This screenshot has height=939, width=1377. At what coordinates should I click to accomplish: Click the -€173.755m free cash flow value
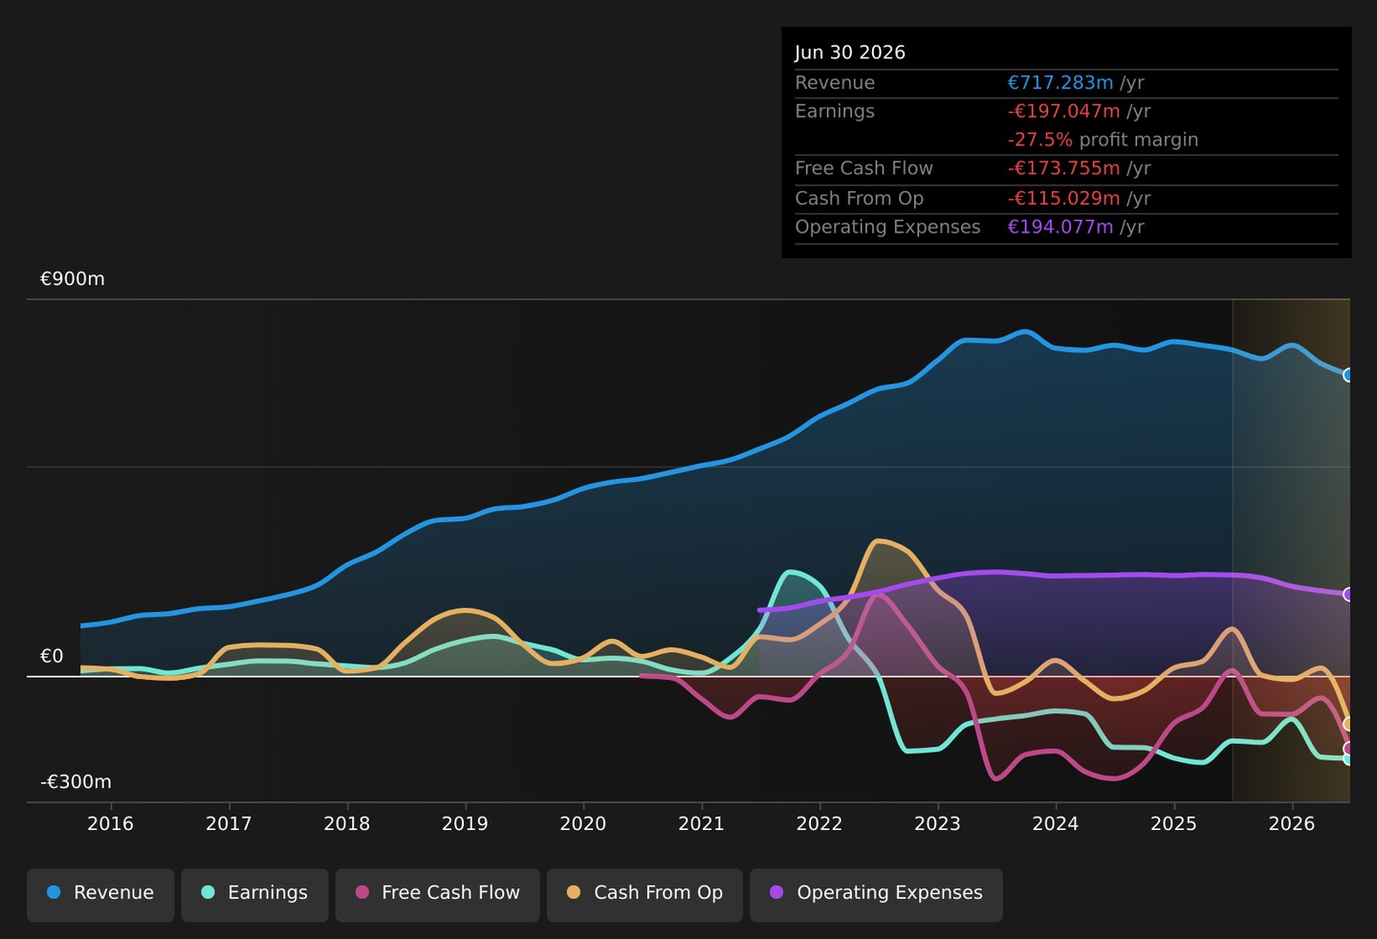1063,169
